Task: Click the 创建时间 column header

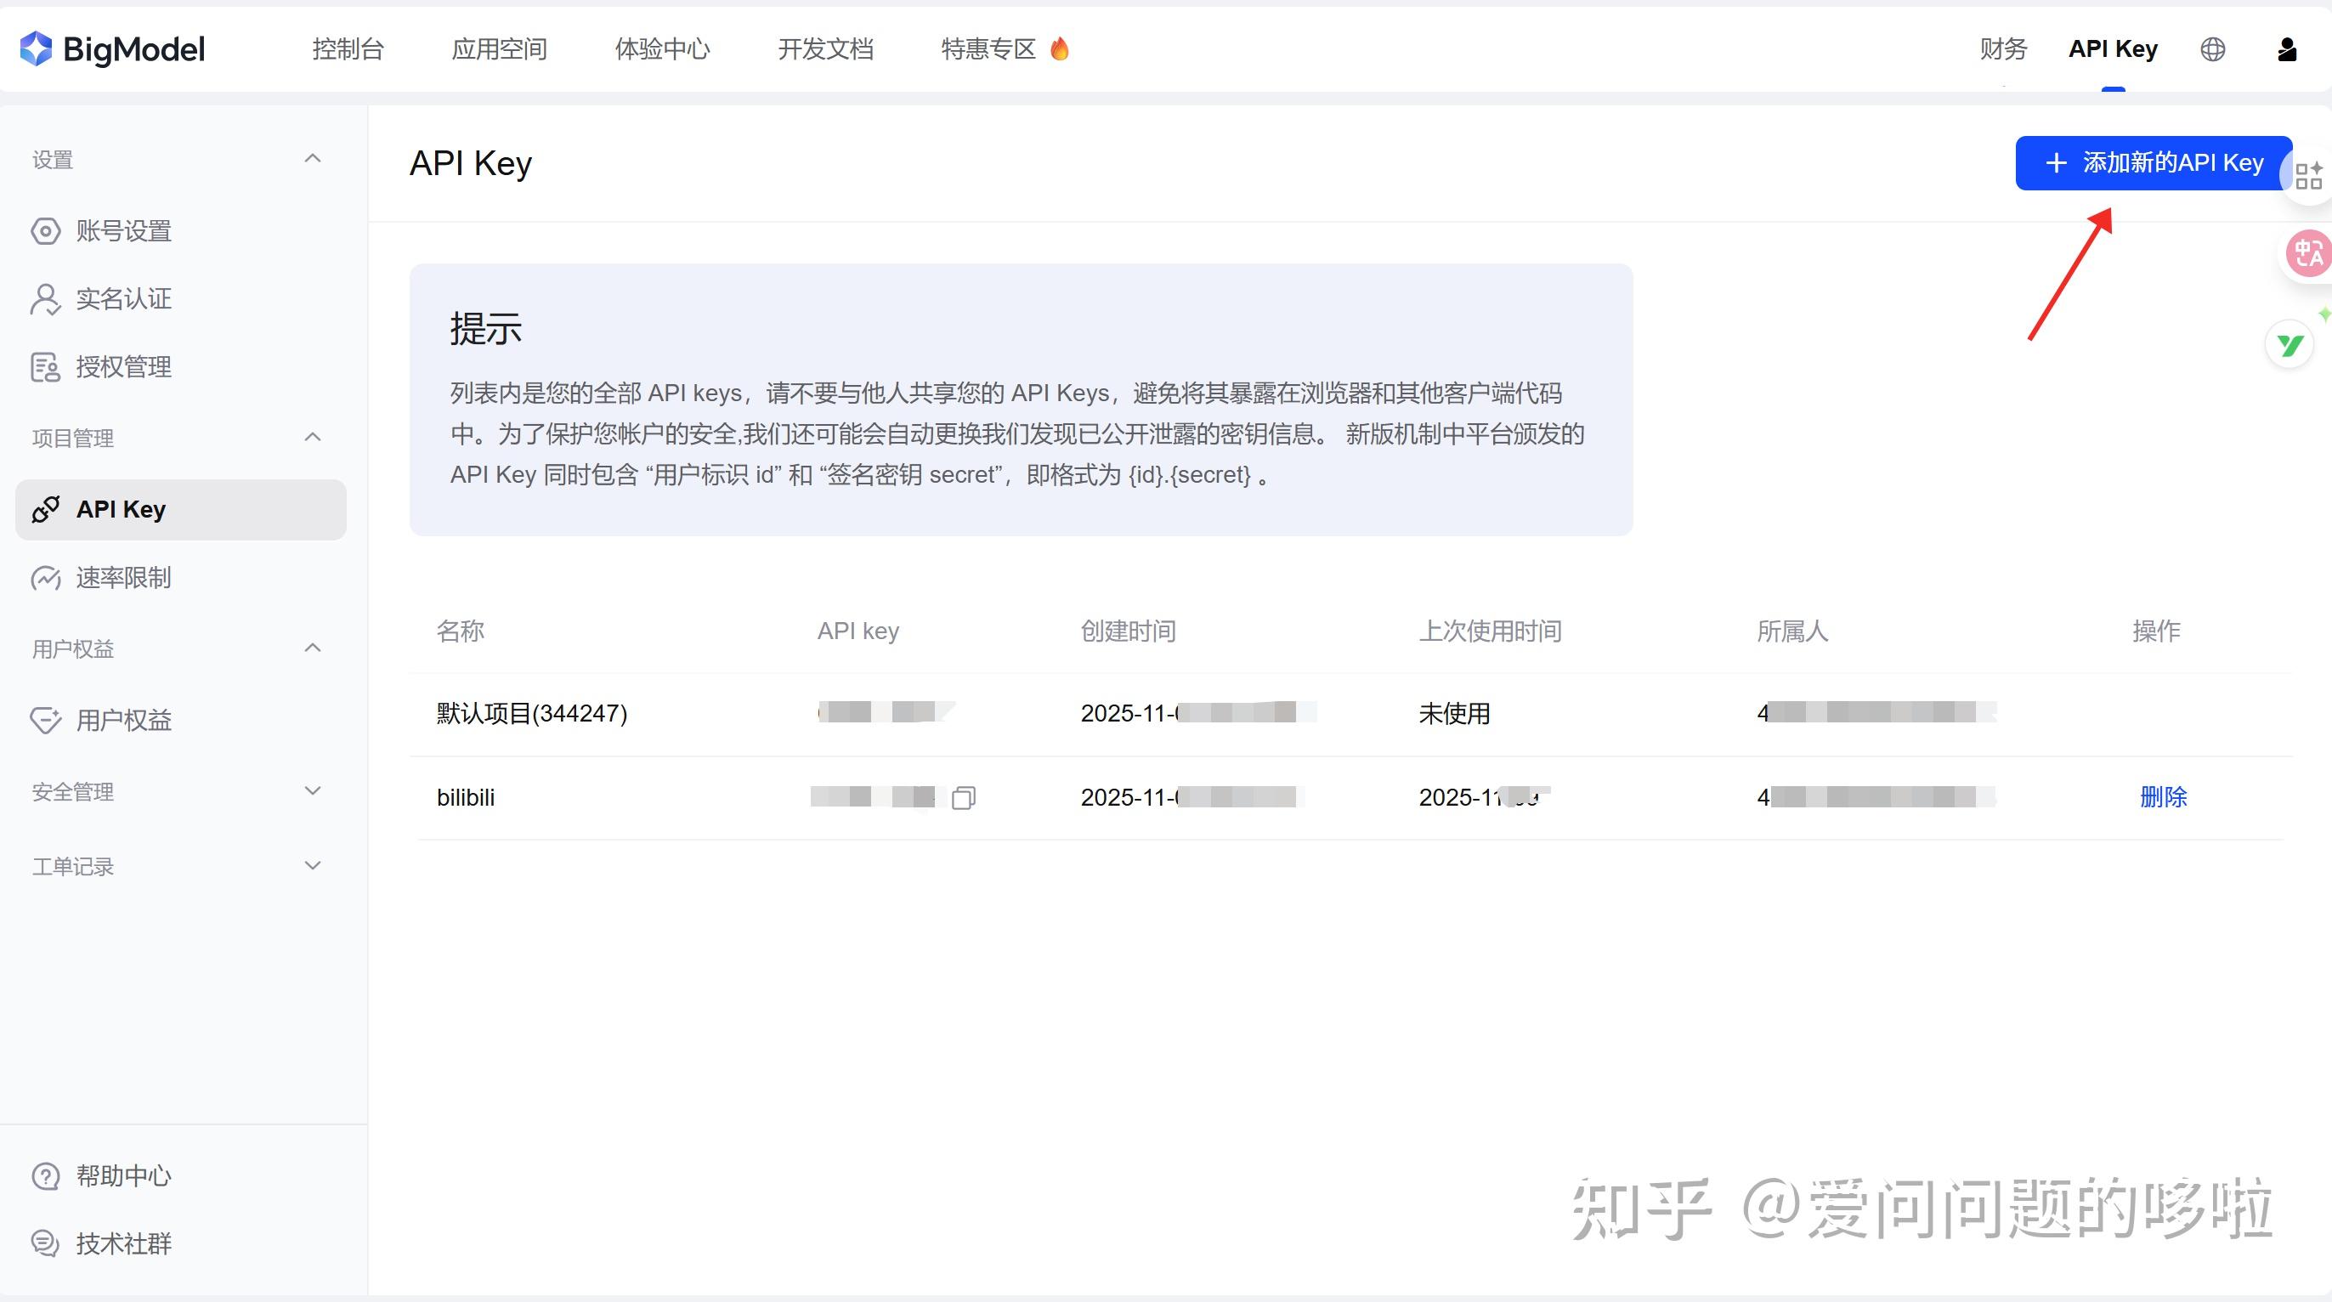Action: pyautogui.click(x=1128, y=631)
